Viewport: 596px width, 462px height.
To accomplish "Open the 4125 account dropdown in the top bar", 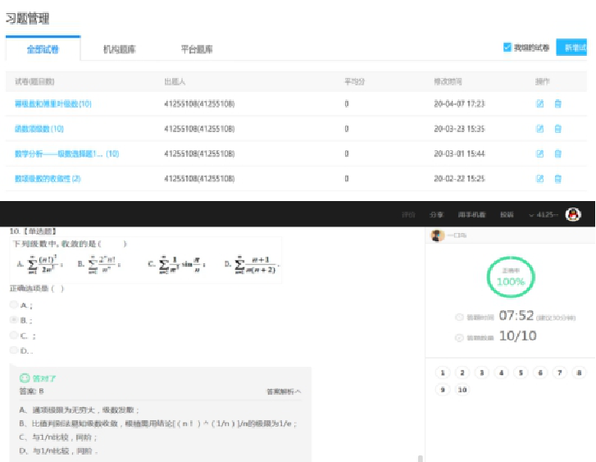I will (x=544, y=215).
